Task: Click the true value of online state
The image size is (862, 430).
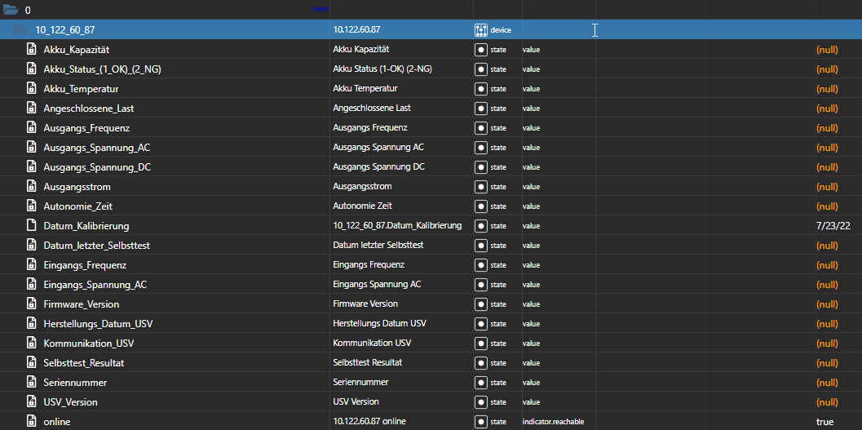Action: click(824, 422)
